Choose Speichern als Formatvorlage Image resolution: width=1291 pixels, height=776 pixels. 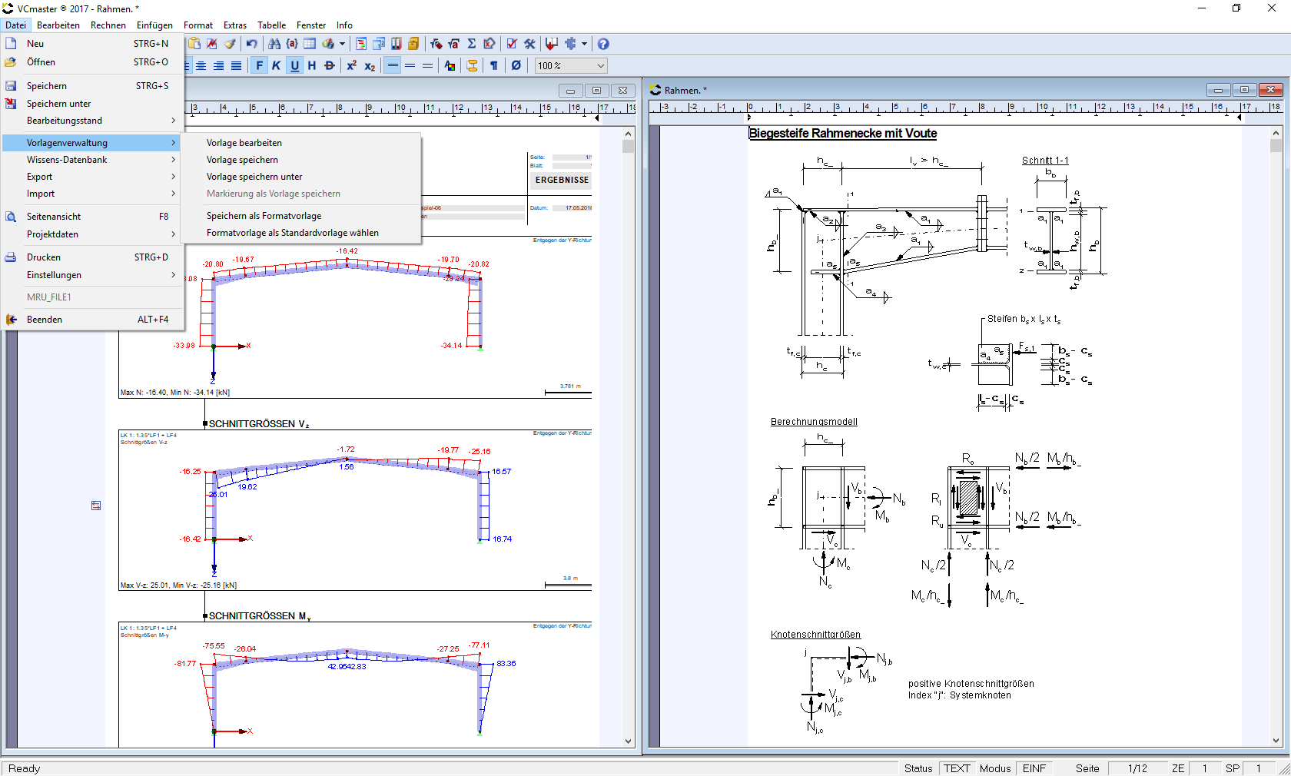tap(264, 216)
